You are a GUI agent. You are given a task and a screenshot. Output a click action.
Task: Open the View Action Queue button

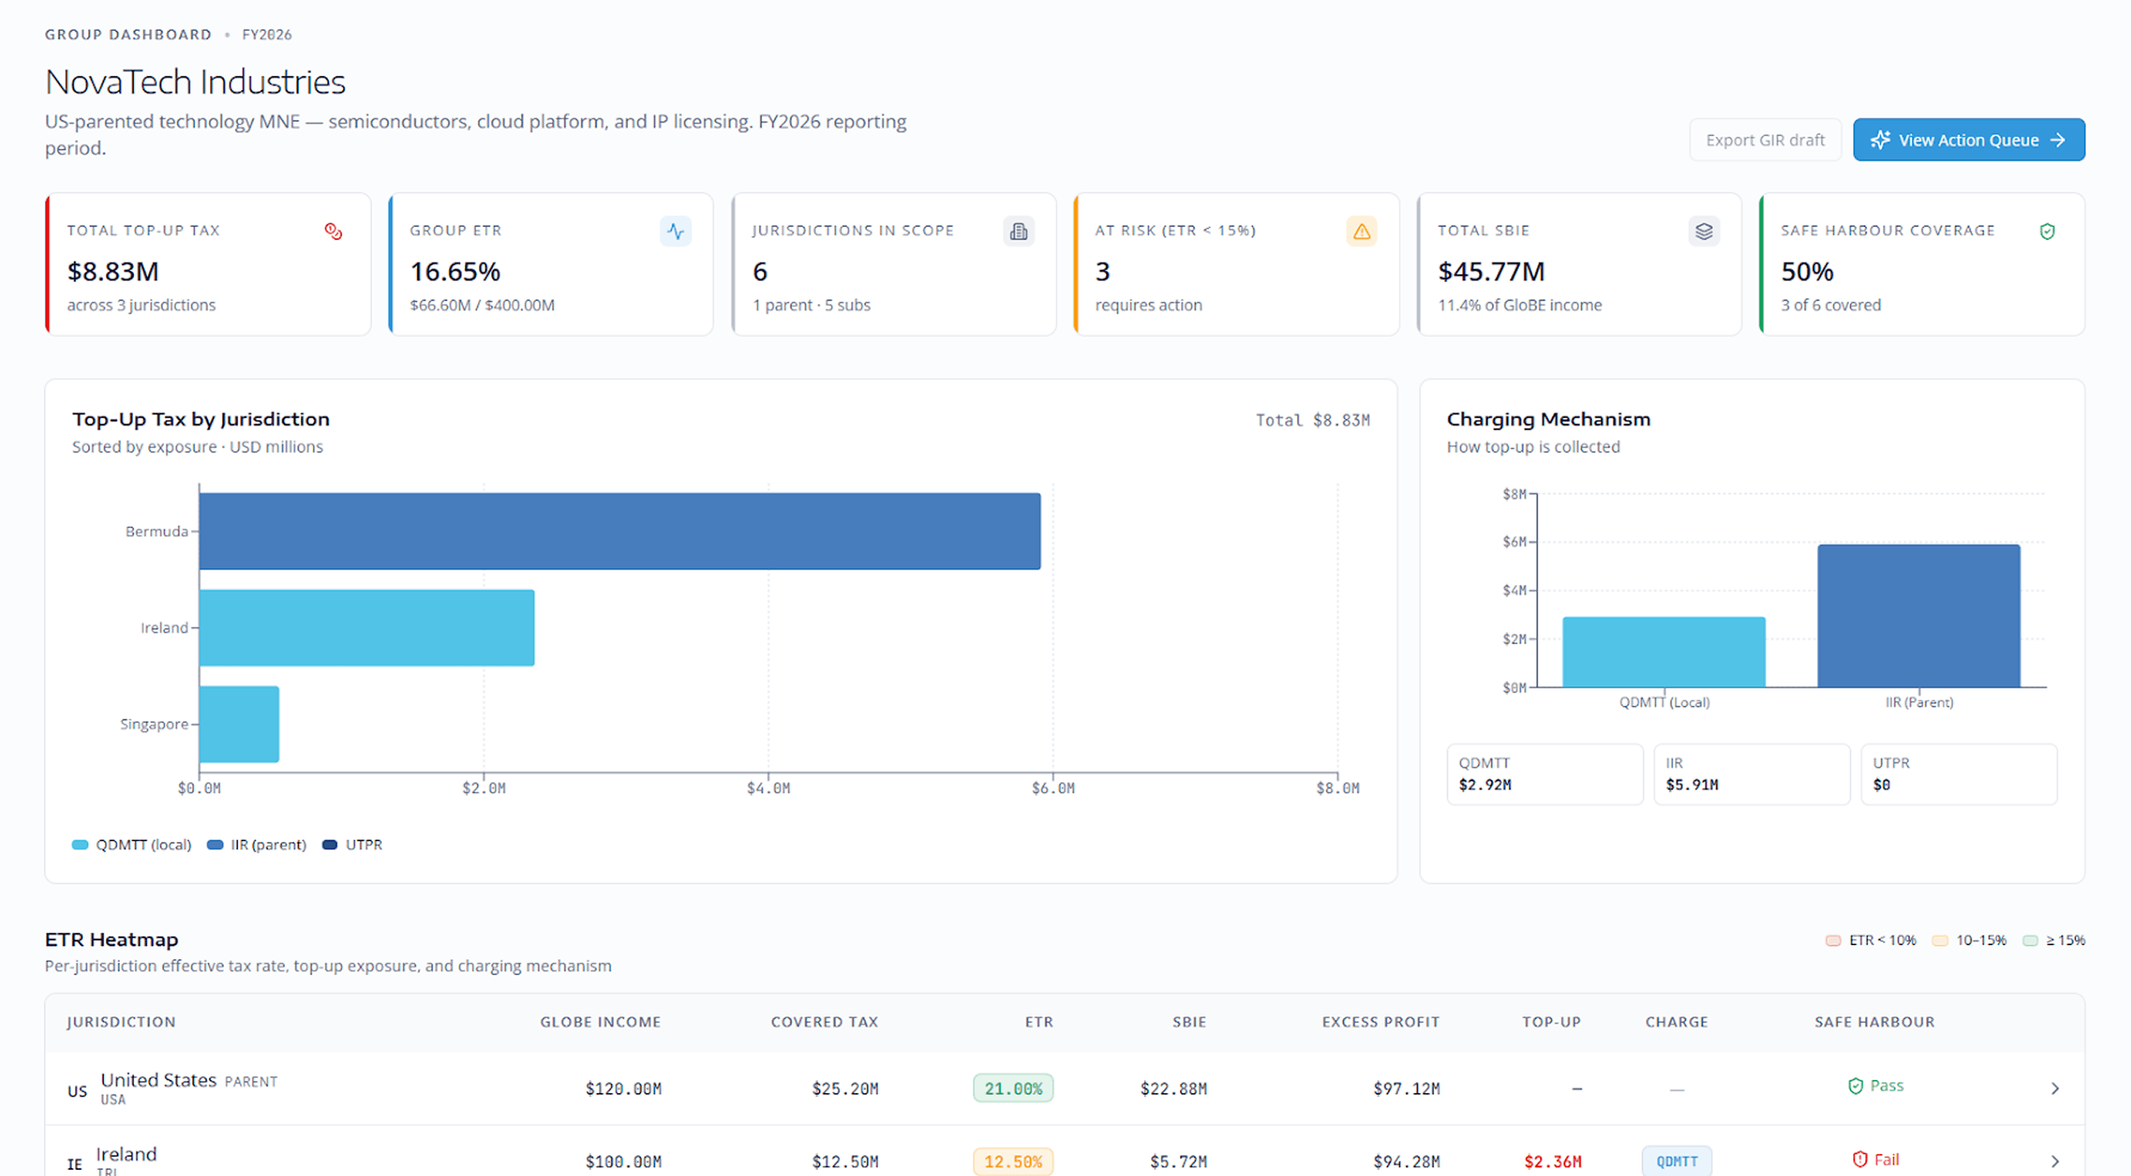coord(1969,140)
